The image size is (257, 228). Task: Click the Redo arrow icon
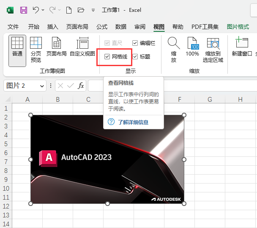tap(52, 10)
